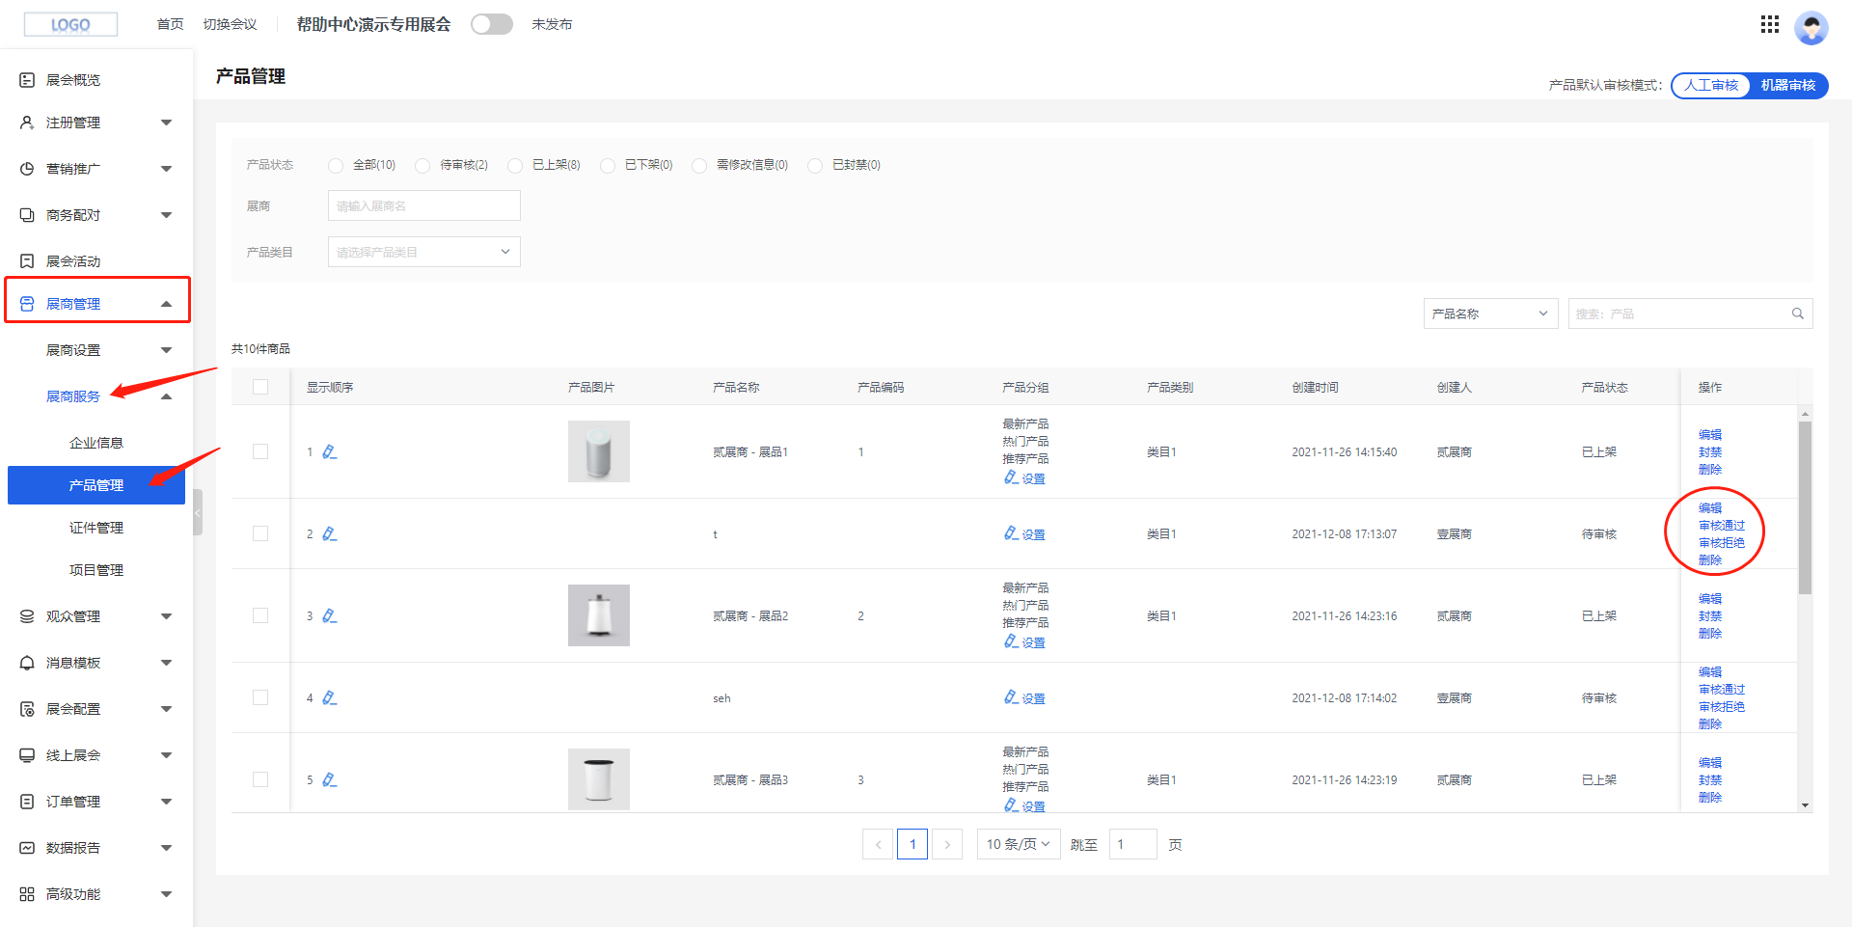Open the 10 条/页 page size dropdown
The image size is (1852, 927).
[1019, 844]
